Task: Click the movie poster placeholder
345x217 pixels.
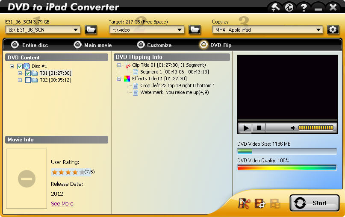Action: pos(27,179)
